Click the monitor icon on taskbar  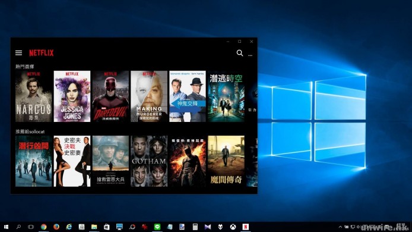[x=119, y=227]
